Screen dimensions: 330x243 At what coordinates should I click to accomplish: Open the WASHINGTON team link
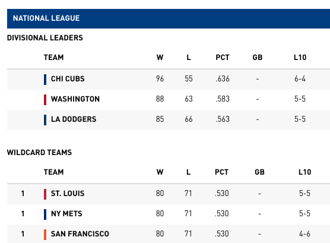(x=75, y=99)
